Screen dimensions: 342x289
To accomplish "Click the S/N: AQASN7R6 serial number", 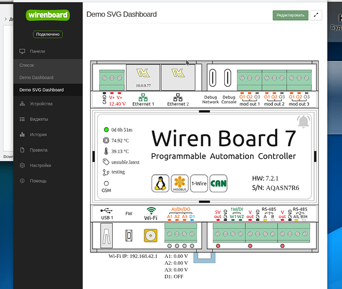I will (x=276, y=188).
